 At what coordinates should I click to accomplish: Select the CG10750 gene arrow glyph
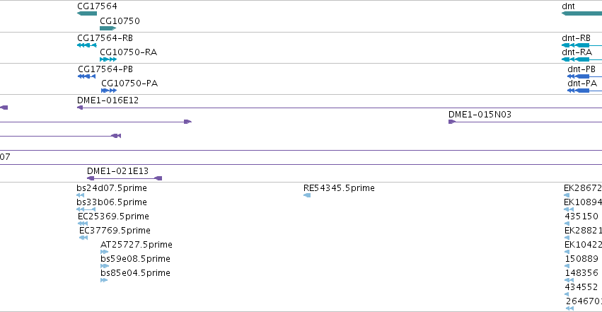(108, 28)
